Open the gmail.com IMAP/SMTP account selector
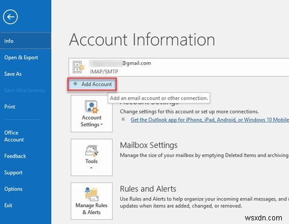 [179, 67]
